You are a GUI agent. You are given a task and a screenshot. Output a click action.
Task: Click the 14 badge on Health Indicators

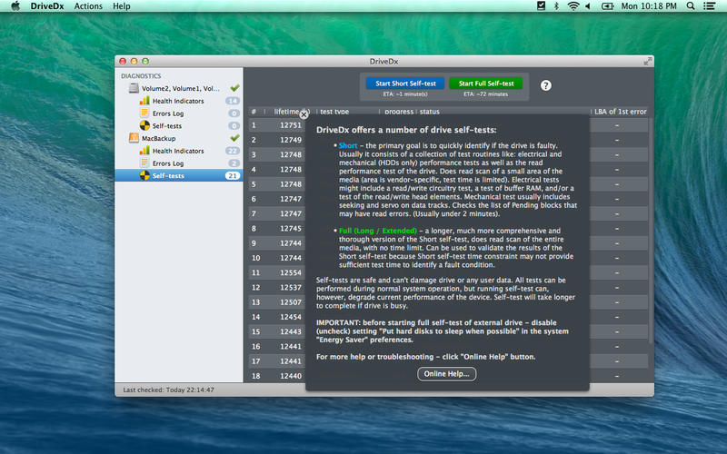click(233, 101)
